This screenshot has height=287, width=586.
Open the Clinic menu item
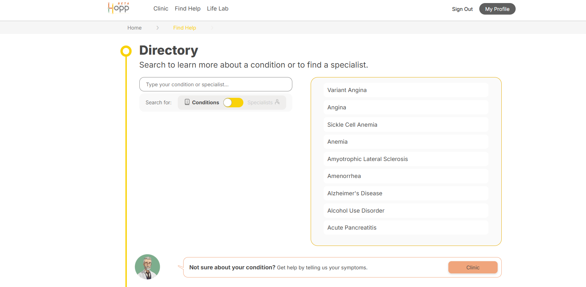[x=161, y=9]
